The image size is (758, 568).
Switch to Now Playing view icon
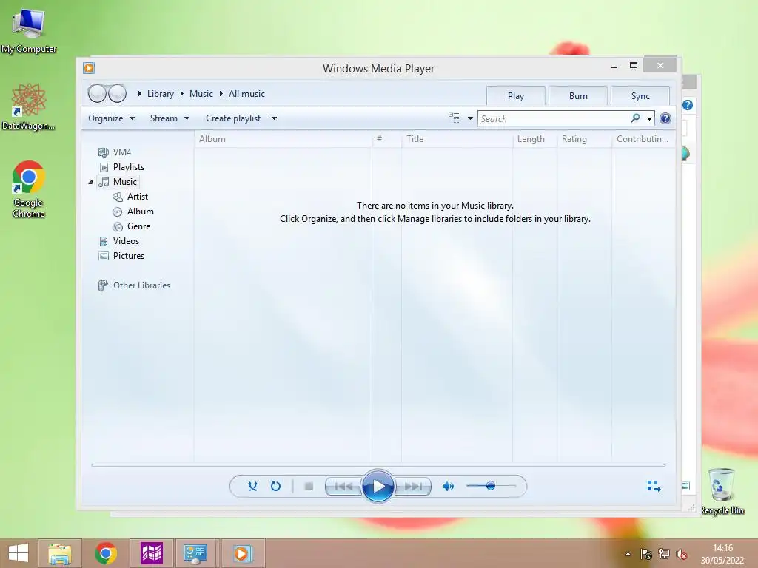point(654,486)
